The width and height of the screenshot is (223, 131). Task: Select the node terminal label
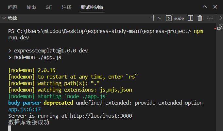click(x=179, y=19)
